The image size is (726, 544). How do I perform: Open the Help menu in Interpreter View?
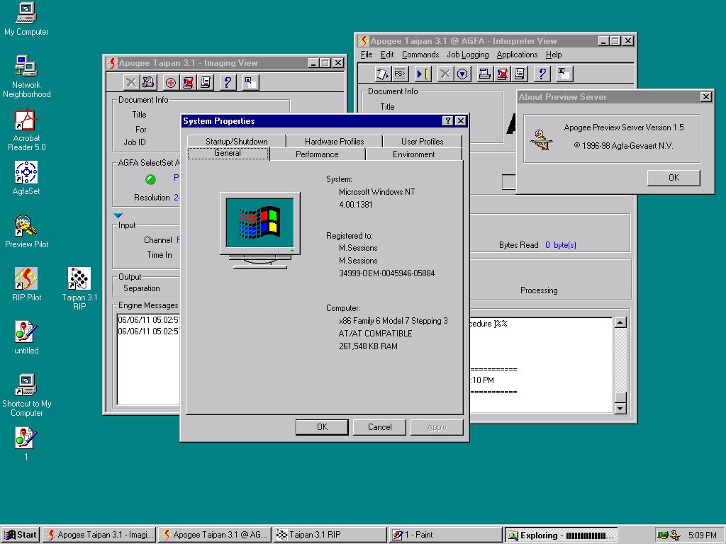tap(554, 55)
